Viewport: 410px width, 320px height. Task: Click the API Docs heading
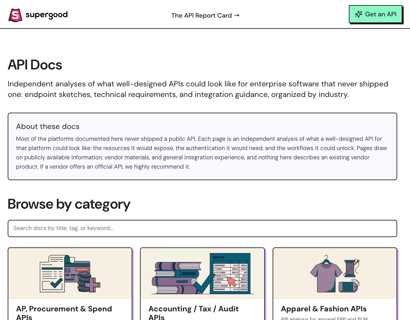(x=35, y=65)
